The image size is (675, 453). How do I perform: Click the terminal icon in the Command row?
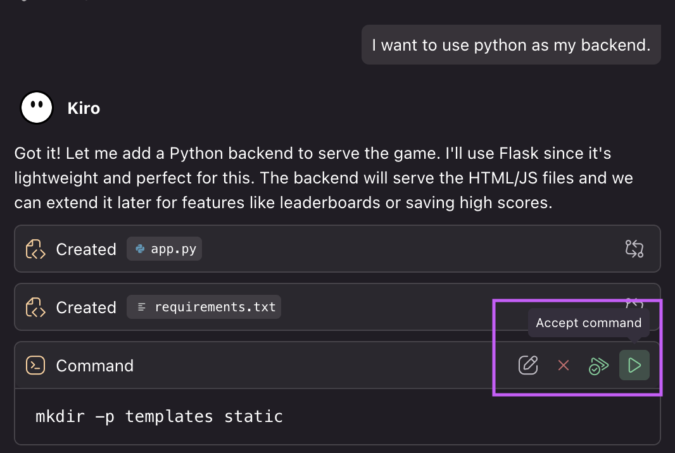coord(35,366)
